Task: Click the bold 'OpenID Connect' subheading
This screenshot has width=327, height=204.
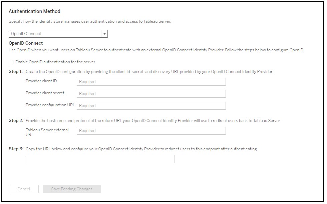Action: click(26, 43)
